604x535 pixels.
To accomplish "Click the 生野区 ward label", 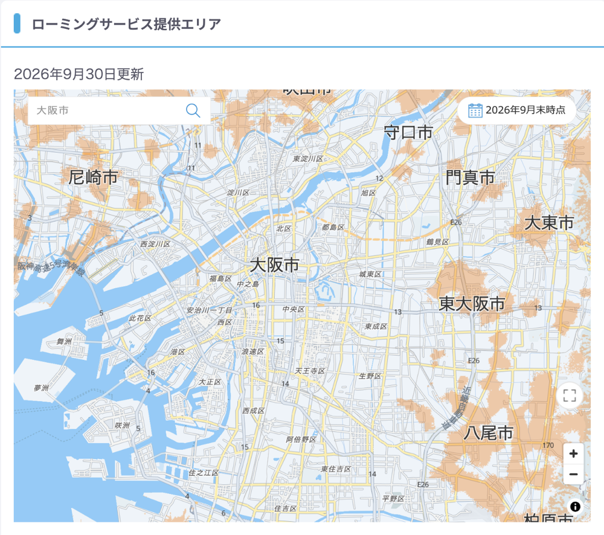I will tap(370, 376).
